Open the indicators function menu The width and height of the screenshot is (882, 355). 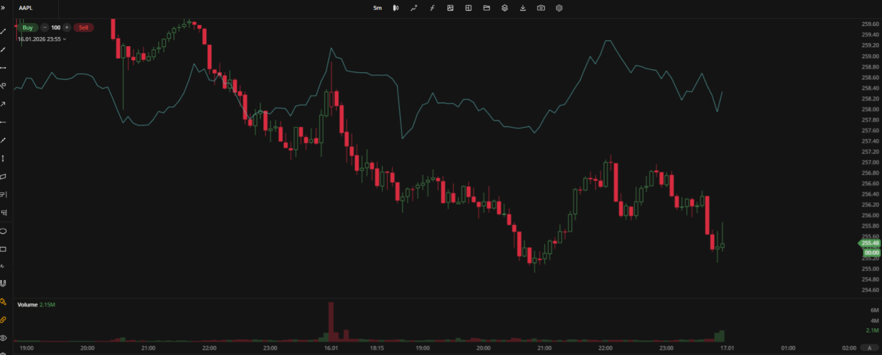click(x=432, y=8)
